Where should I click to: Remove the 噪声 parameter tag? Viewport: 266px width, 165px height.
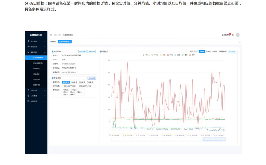(75, 94)
